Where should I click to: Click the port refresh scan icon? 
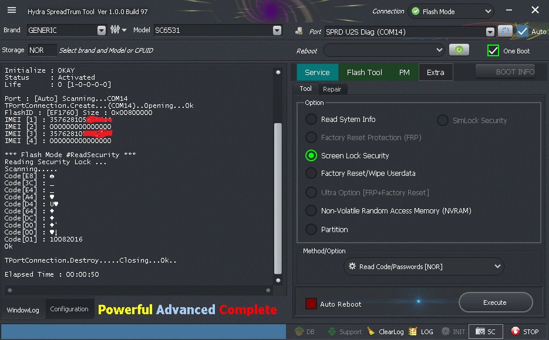[505, 32]
